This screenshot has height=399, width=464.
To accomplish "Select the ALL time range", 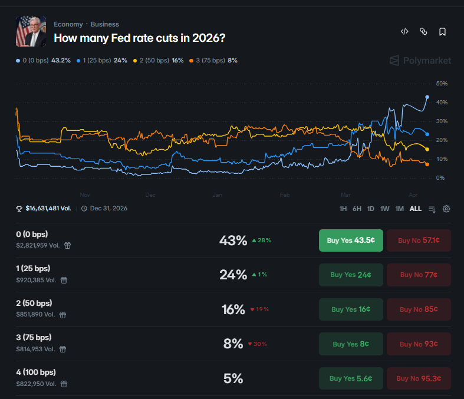I will (x=416, y=209).
